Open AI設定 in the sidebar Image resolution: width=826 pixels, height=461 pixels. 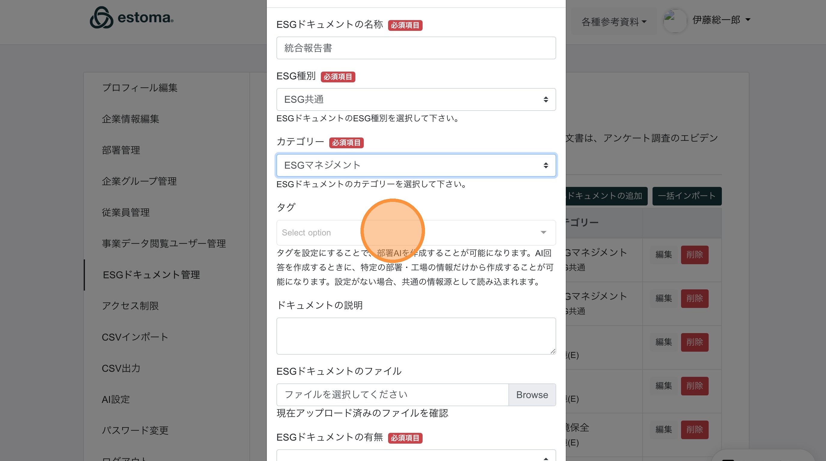[116, 399]
